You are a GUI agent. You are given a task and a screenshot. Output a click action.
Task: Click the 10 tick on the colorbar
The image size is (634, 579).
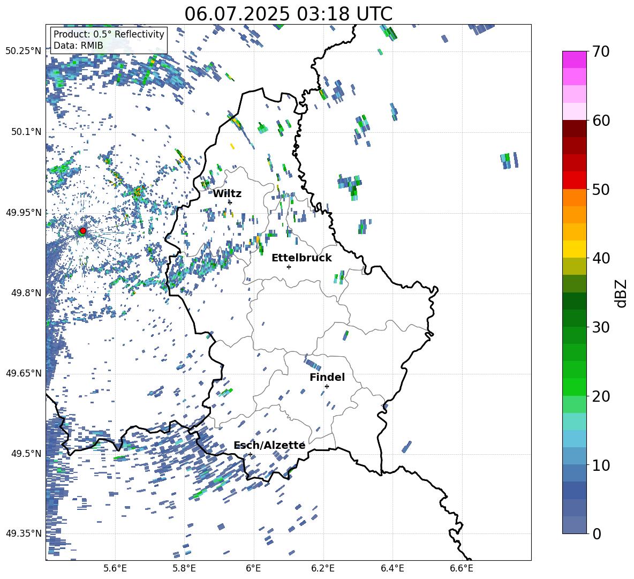click(x=601, y=465)
